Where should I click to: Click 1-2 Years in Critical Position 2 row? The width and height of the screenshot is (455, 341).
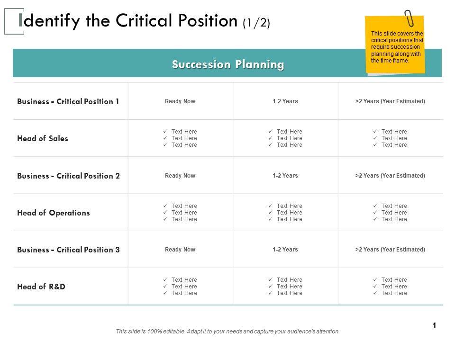pos(285,176)
